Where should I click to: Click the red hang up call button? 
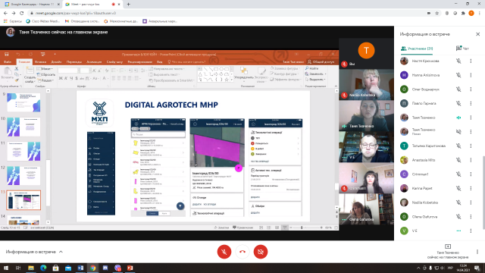click(x=242, y=252)
